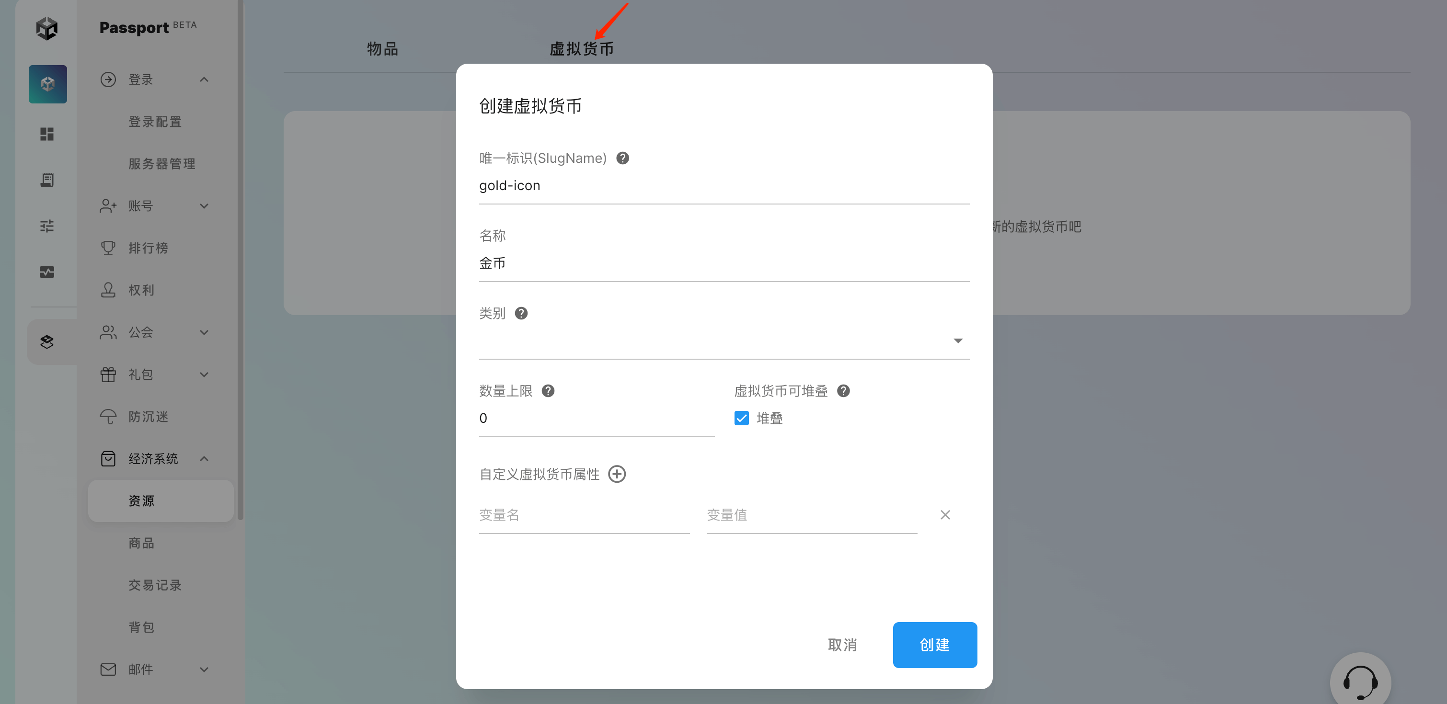Add custom currency attribute with plus icon
Screen dimensions: 1447x704
(x=617, y=474)
